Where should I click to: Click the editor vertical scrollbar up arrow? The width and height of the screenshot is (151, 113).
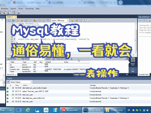tap(136, 24)
